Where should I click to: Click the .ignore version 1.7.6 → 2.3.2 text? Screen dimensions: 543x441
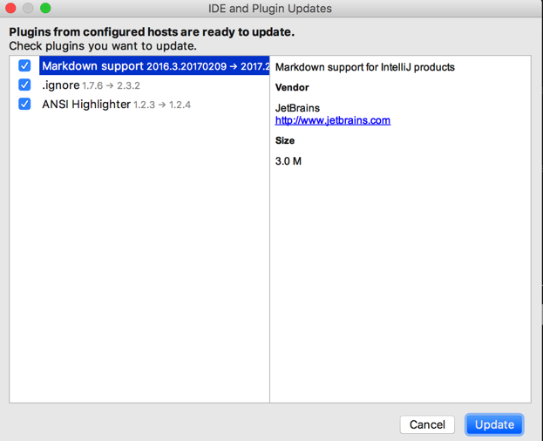point(111,86)
